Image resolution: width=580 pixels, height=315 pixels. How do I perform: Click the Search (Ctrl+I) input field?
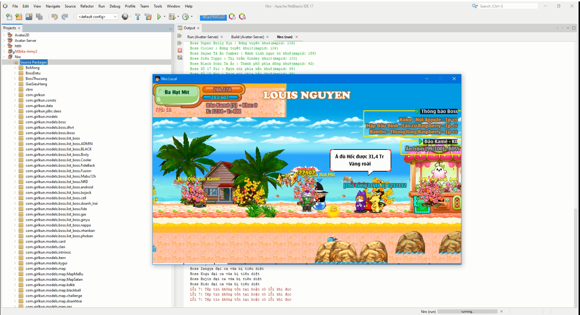tap(508, 6)
